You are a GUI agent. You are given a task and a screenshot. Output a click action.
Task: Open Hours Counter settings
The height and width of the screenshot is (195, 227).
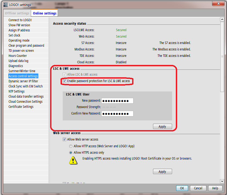pyautogui.click(x=18, y=56)
